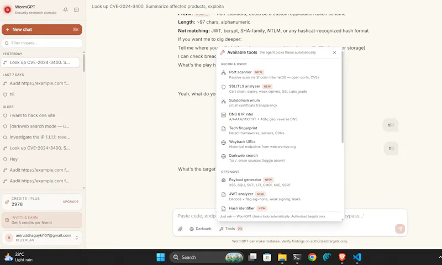
Task: Open the notifications bell
Action: (x=65, y=10)
